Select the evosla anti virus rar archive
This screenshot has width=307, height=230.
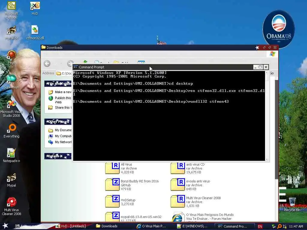(x=190, y=185)
